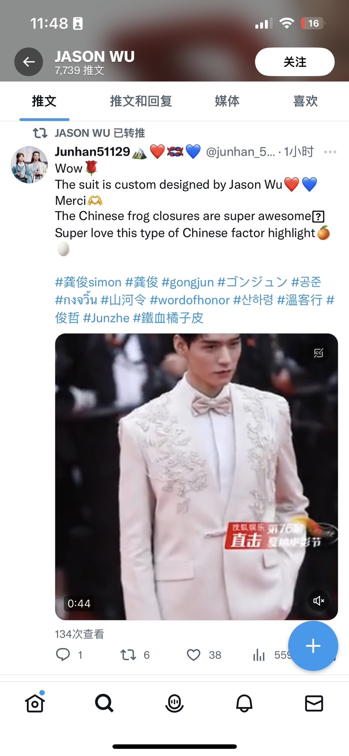This screenshot has height=756, width=349.
Task: Unmute the video sound
Action: tap(319, 601)
